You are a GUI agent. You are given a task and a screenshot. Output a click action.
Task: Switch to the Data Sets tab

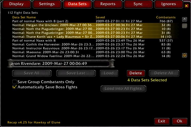click(77, 4)
